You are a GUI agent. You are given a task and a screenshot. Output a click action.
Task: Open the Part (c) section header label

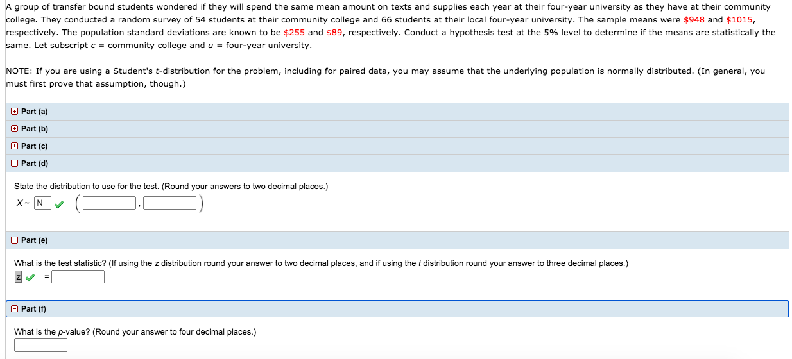35,146
